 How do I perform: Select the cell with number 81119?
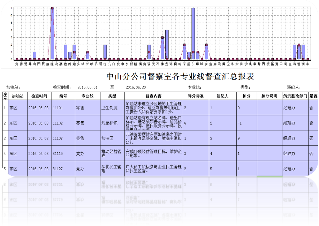(58, 153)
